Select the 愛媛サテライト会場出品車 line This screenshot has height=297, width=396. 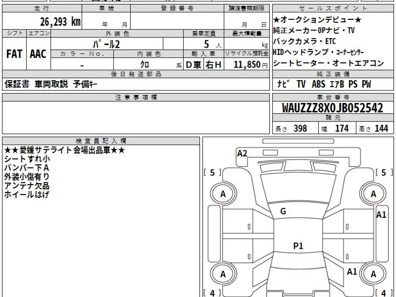tap(64, 150)
